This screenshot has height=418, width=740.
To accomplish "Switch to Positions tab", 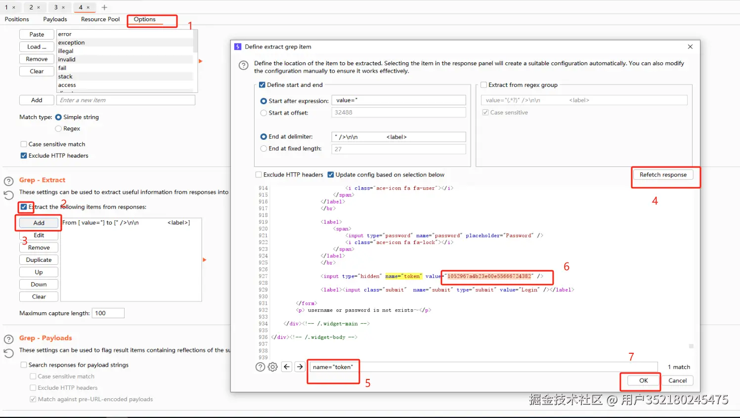I will click(17, 19).
